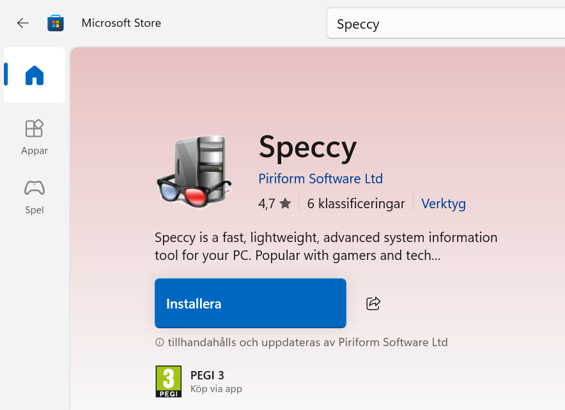The height and width of the screenshot is (410, 565).
Task: Navigate back using the back arrow
Action: point(22,23)
